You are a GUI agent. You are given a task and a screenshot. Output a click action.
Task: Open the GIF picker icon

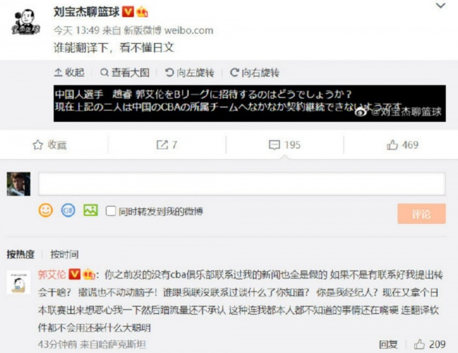pyautogui.click(x=68, y=210)
